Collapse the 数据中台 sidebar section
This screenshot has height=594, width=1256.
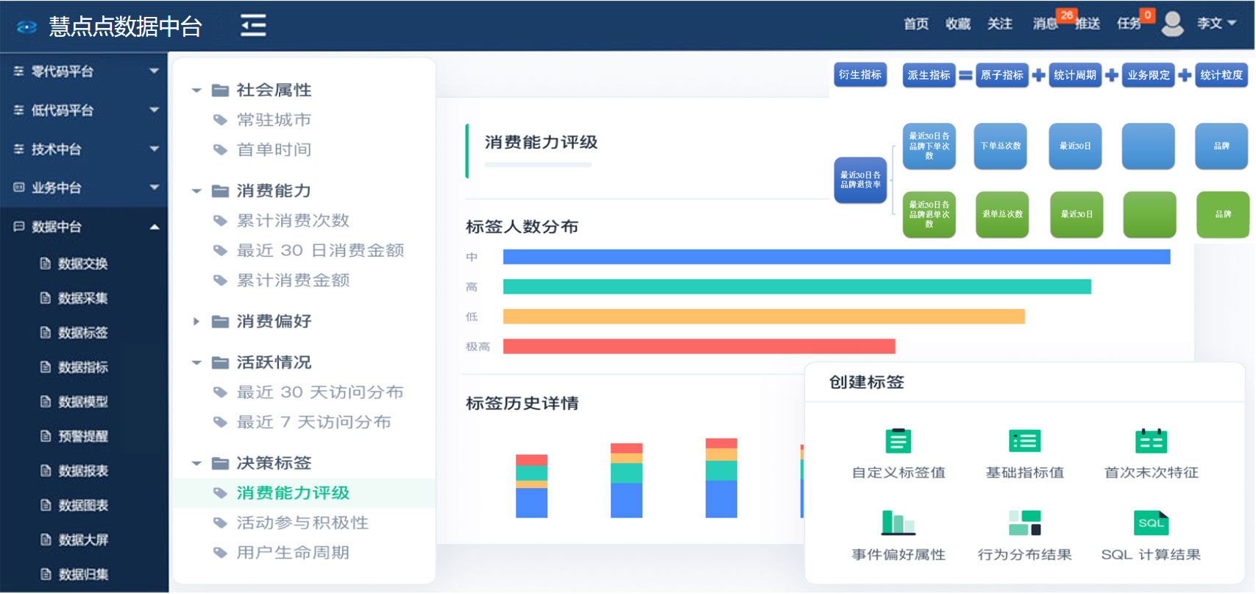155,227
